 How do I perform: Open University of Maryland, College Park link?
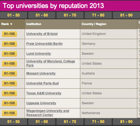[51, 63]
